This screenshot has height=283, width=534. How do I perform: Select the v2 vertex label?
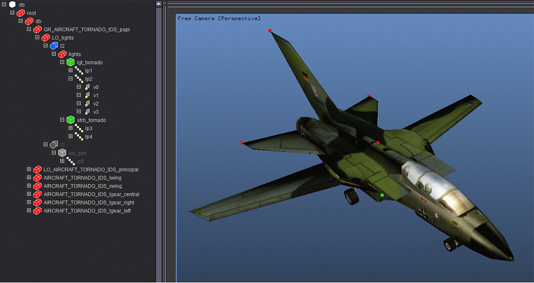(x=96, y=104)
